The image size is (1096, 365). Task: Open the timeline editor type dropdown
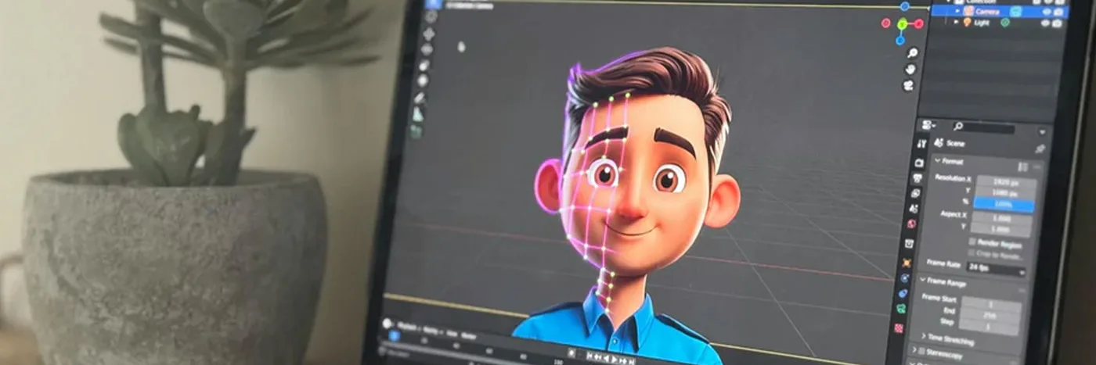388,323
